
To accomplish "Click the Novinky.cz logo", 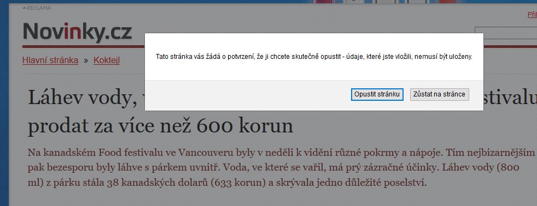I will coord(78,32).
